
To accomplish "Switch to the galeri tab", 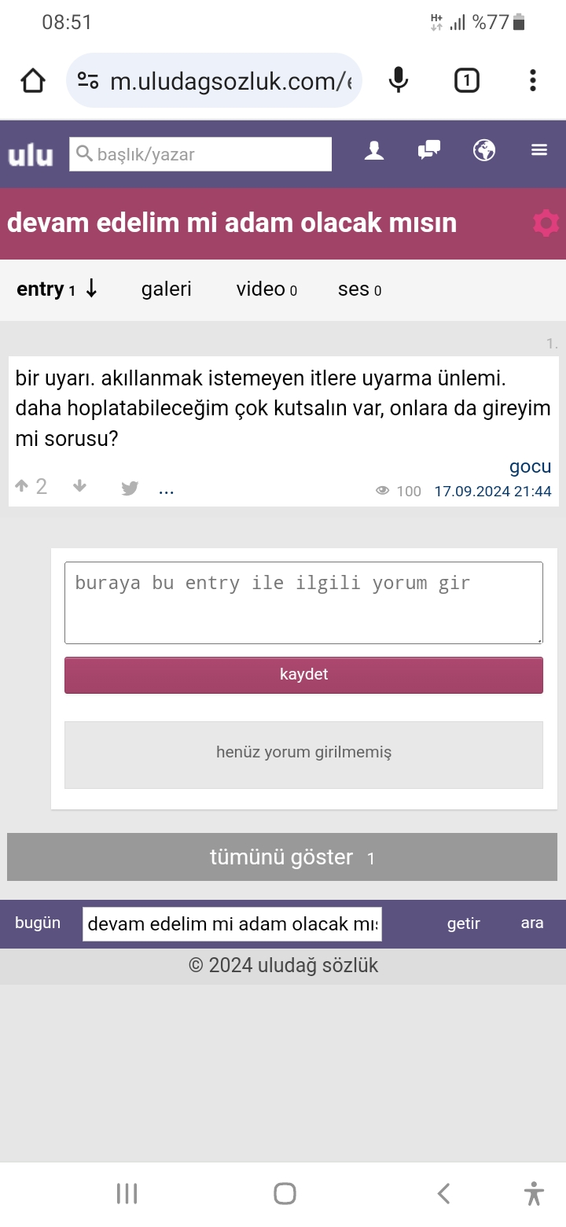I will point(167,289).
